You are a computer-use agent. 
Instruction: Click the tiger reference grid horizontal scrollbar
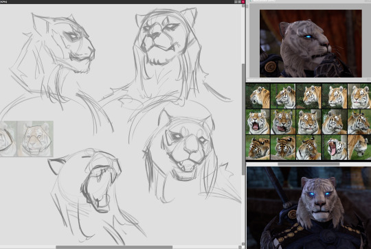coord(308,164)
